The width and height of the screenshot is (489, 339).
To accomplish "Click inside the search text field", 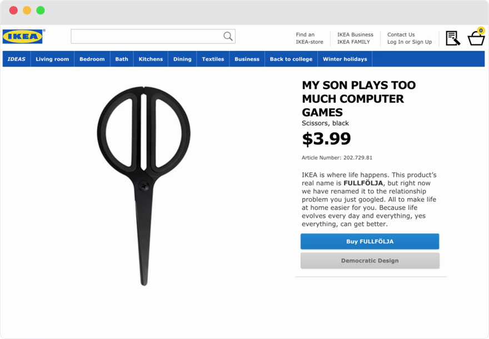I will [146, 37].
